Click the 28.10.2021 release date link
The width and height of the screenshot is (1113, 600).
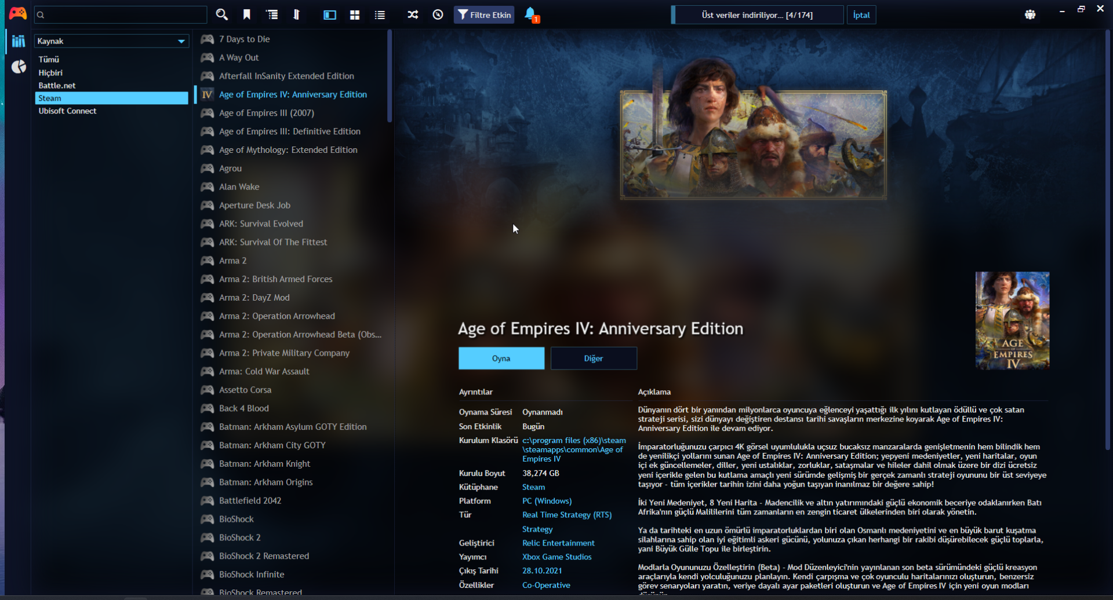tap(542, 571)
